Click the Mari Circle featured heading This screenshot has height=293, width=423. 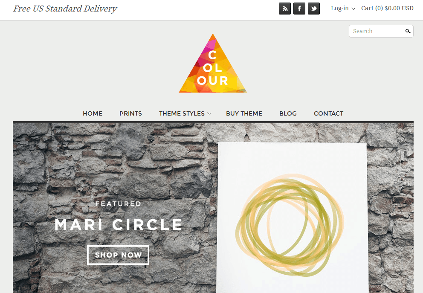click(119, 225)
